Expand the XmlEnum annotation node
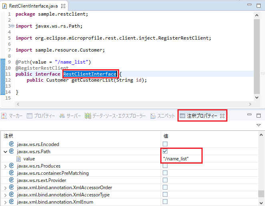Screen dimensions: 265x206 [x=6, y=202]
